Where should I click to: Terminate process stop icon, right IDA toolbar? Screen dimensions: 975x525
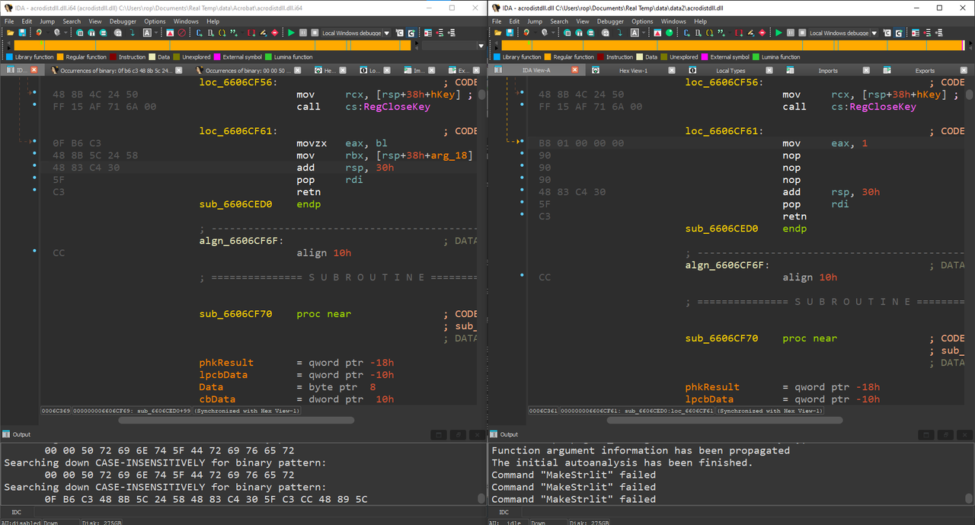(802, 33)
